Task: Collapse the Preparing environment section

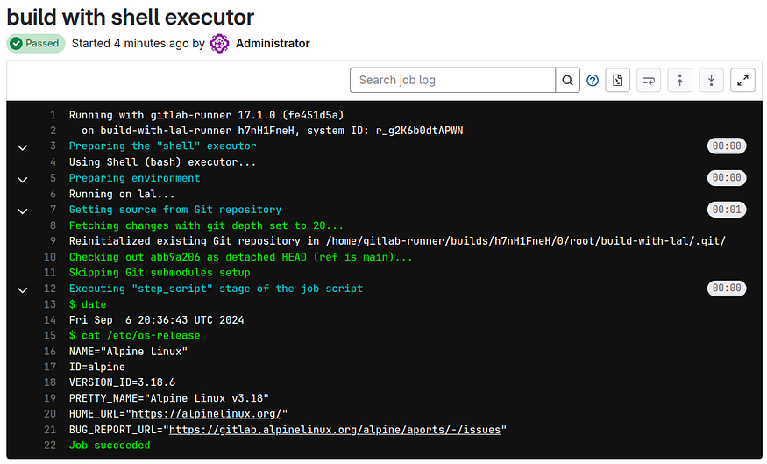Action: click(x=23, y=179)
